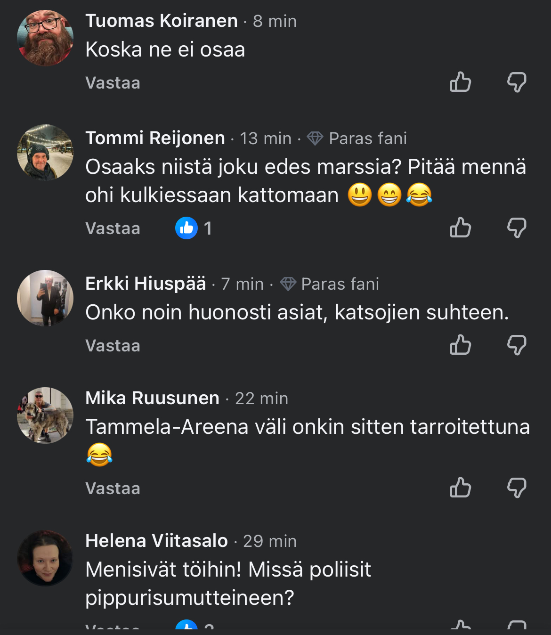Tap the Paras fani badge next to Tommi
The height and width of the screenshot is (635, 551).
coord(357,138)
